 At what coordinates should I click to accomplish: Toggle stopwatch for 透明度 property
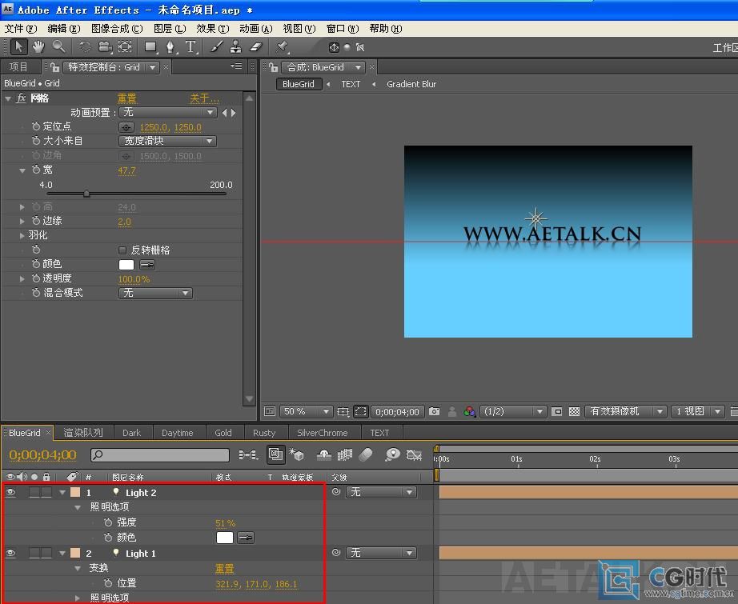click(x=36, y=278)
